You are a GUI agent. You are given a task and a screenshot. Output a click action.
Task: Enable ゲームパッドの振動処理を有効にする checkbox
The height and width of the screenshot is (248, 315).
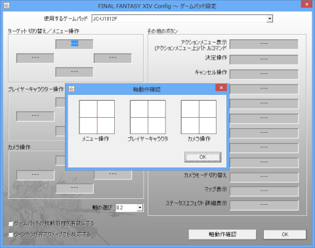(x=10, y=224)
